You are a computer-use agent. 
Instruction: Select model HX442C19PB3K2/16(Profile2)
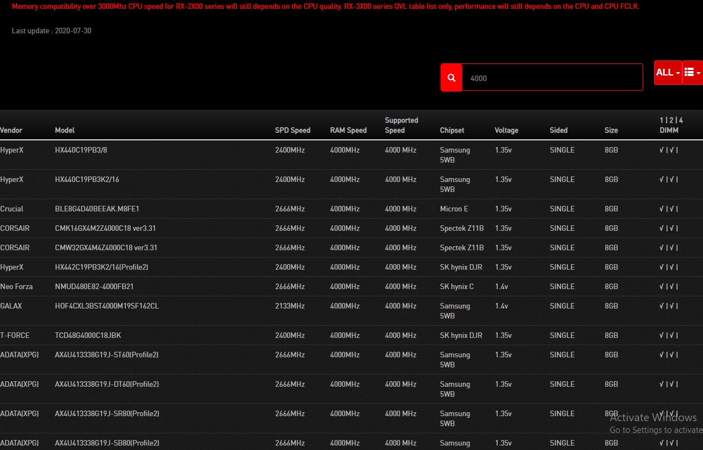[x=102, y=267]
